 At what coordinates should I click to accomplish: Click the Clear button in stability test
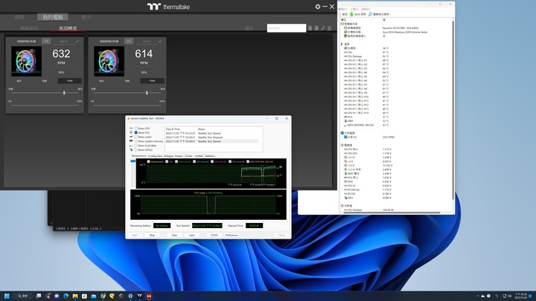(174, 235)
